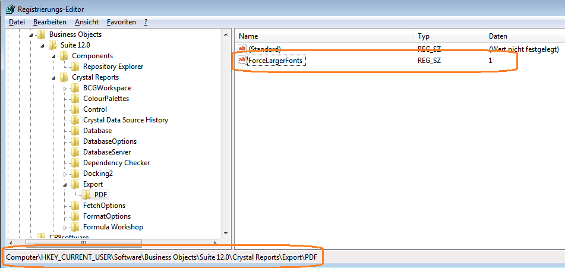Collapse the Components key
Image resolution: width=565 pixels, height=268 pixels.
[x=53, y=56]
